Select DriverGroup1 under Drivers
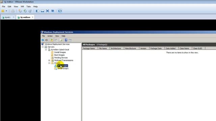The width and height of the screenshot is (216, 121). (x=63, y=69)
